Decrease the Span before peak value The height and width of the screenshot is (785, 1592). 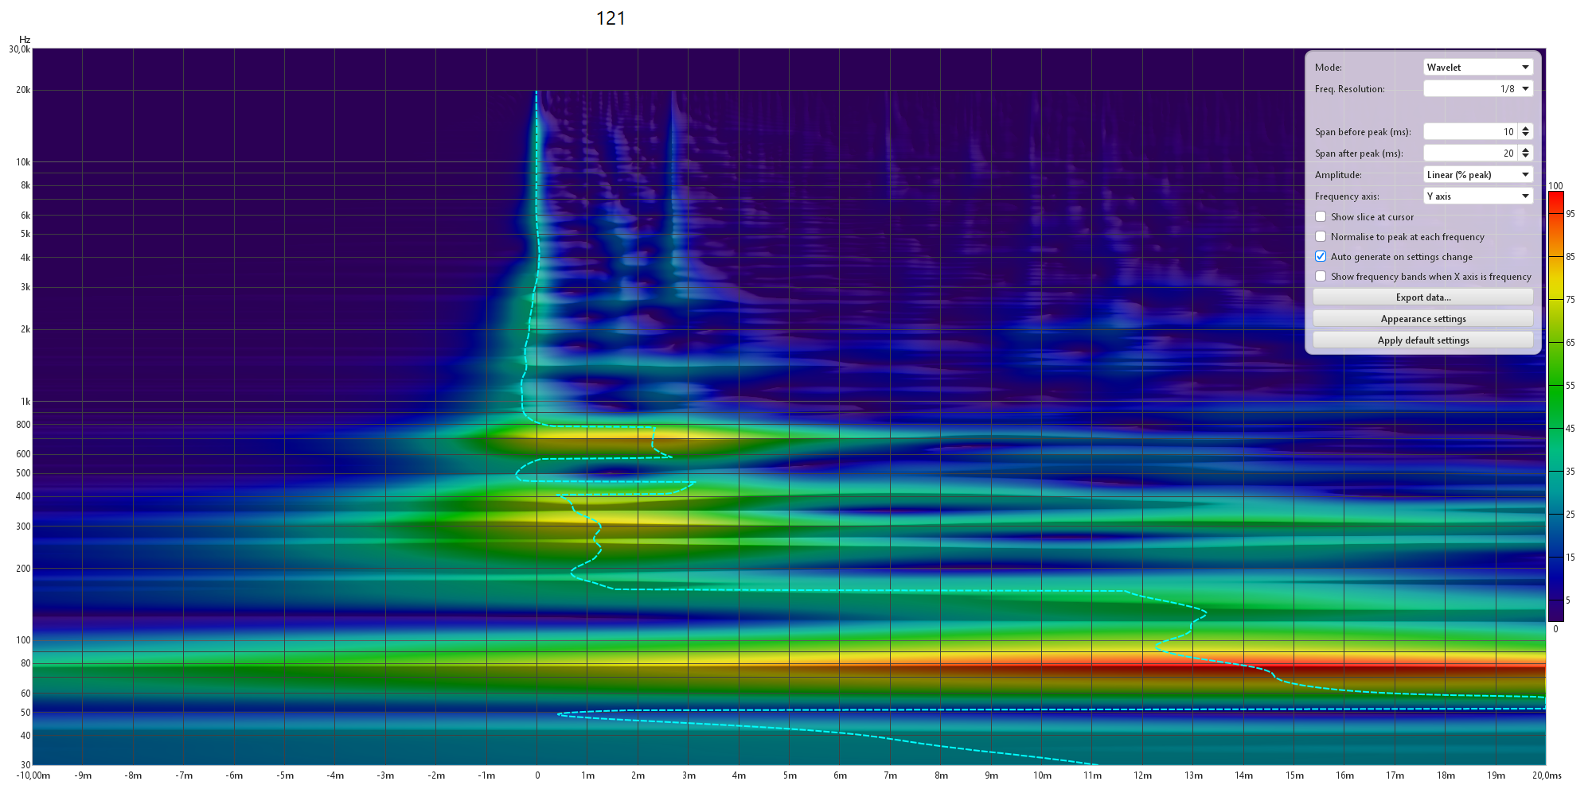pyautogui.click(x=1525, y=136)
